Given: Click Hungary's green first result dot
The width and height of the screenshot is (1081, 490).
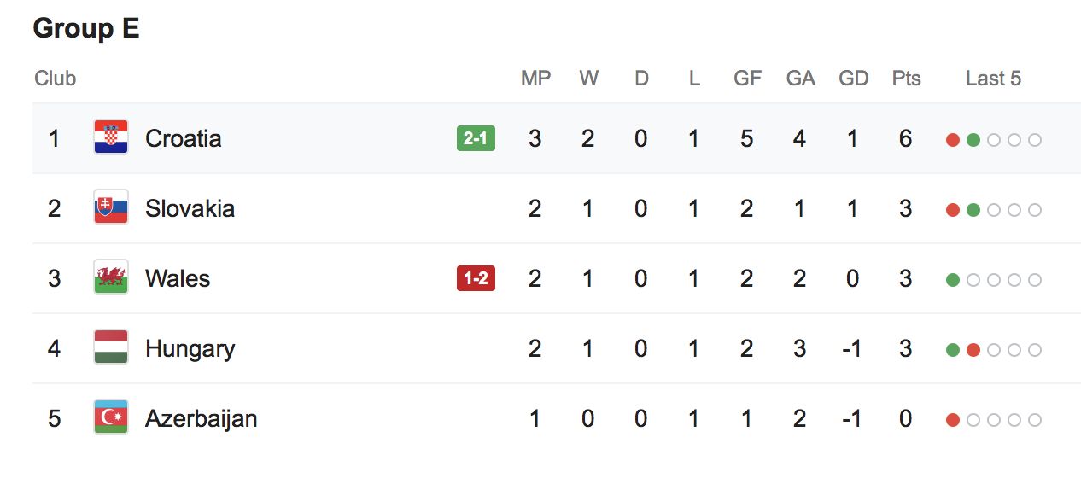Looking at the screenshot, I should (953, 350).
